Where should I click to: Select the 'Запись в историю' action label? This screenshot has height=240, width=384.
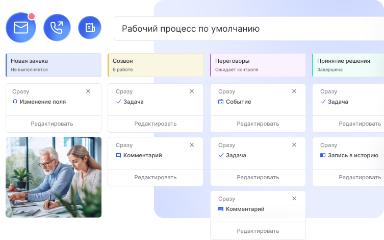353,155
